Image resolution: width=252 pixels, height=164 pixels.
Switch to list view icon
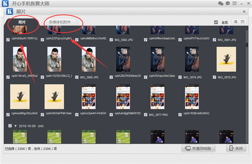click(x=236, y=22)
